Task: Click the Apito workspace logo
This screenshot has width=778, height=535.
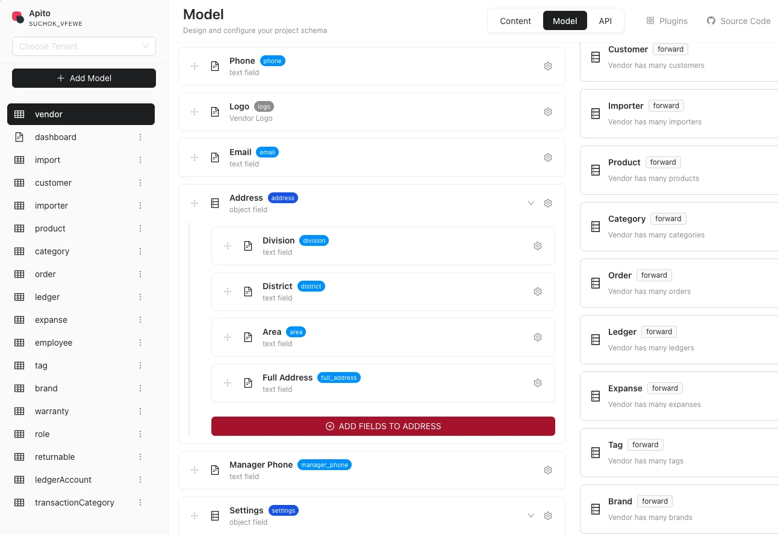Action: tap(17, 17)
